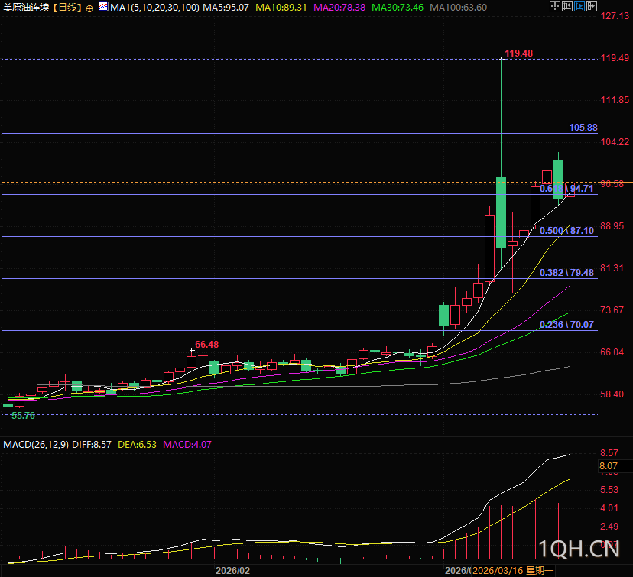Click the 119.49 price axis value
The height and width of the screenshot is (577, 633).
tap(615, 58)
